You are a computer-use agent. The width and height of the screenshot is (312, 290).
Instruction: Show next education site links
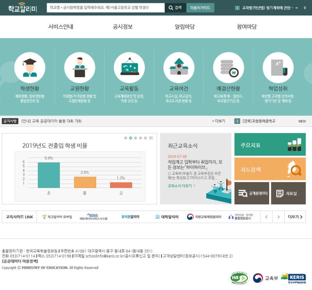278,217
